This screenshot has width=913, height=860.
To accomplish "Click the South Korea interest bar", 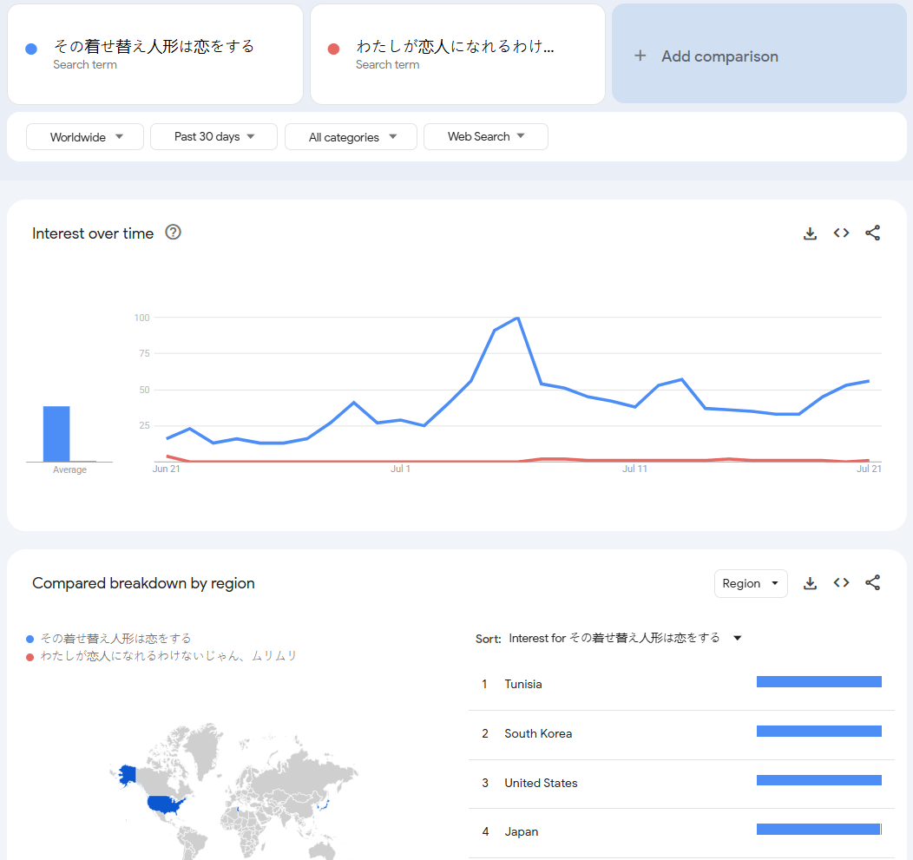I will coord(818,732).
